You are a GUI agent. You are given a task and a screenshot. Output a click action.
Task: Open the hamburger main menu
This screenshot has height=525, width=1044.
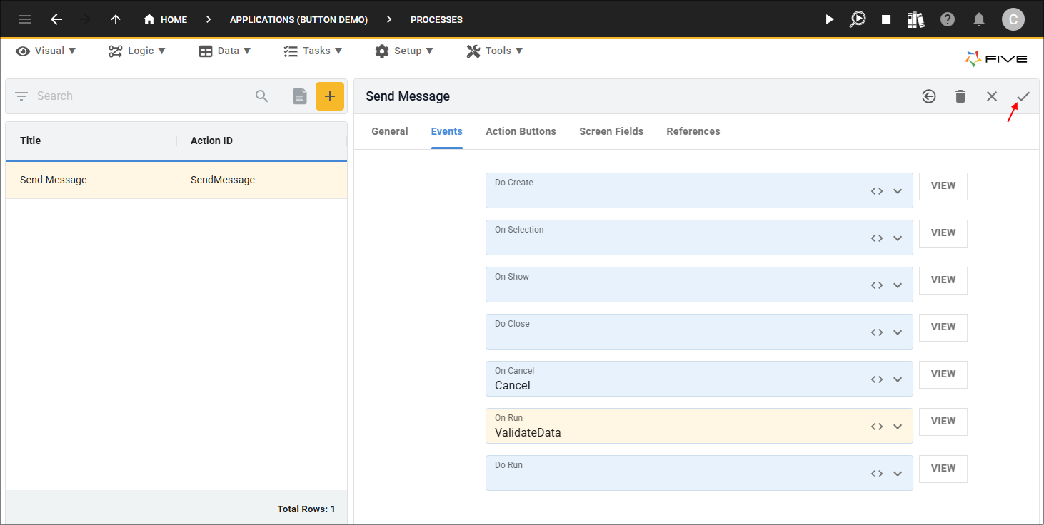coord(25,19)
